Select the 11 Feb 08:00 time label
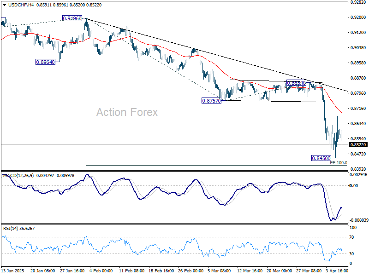 click(132, 271)
